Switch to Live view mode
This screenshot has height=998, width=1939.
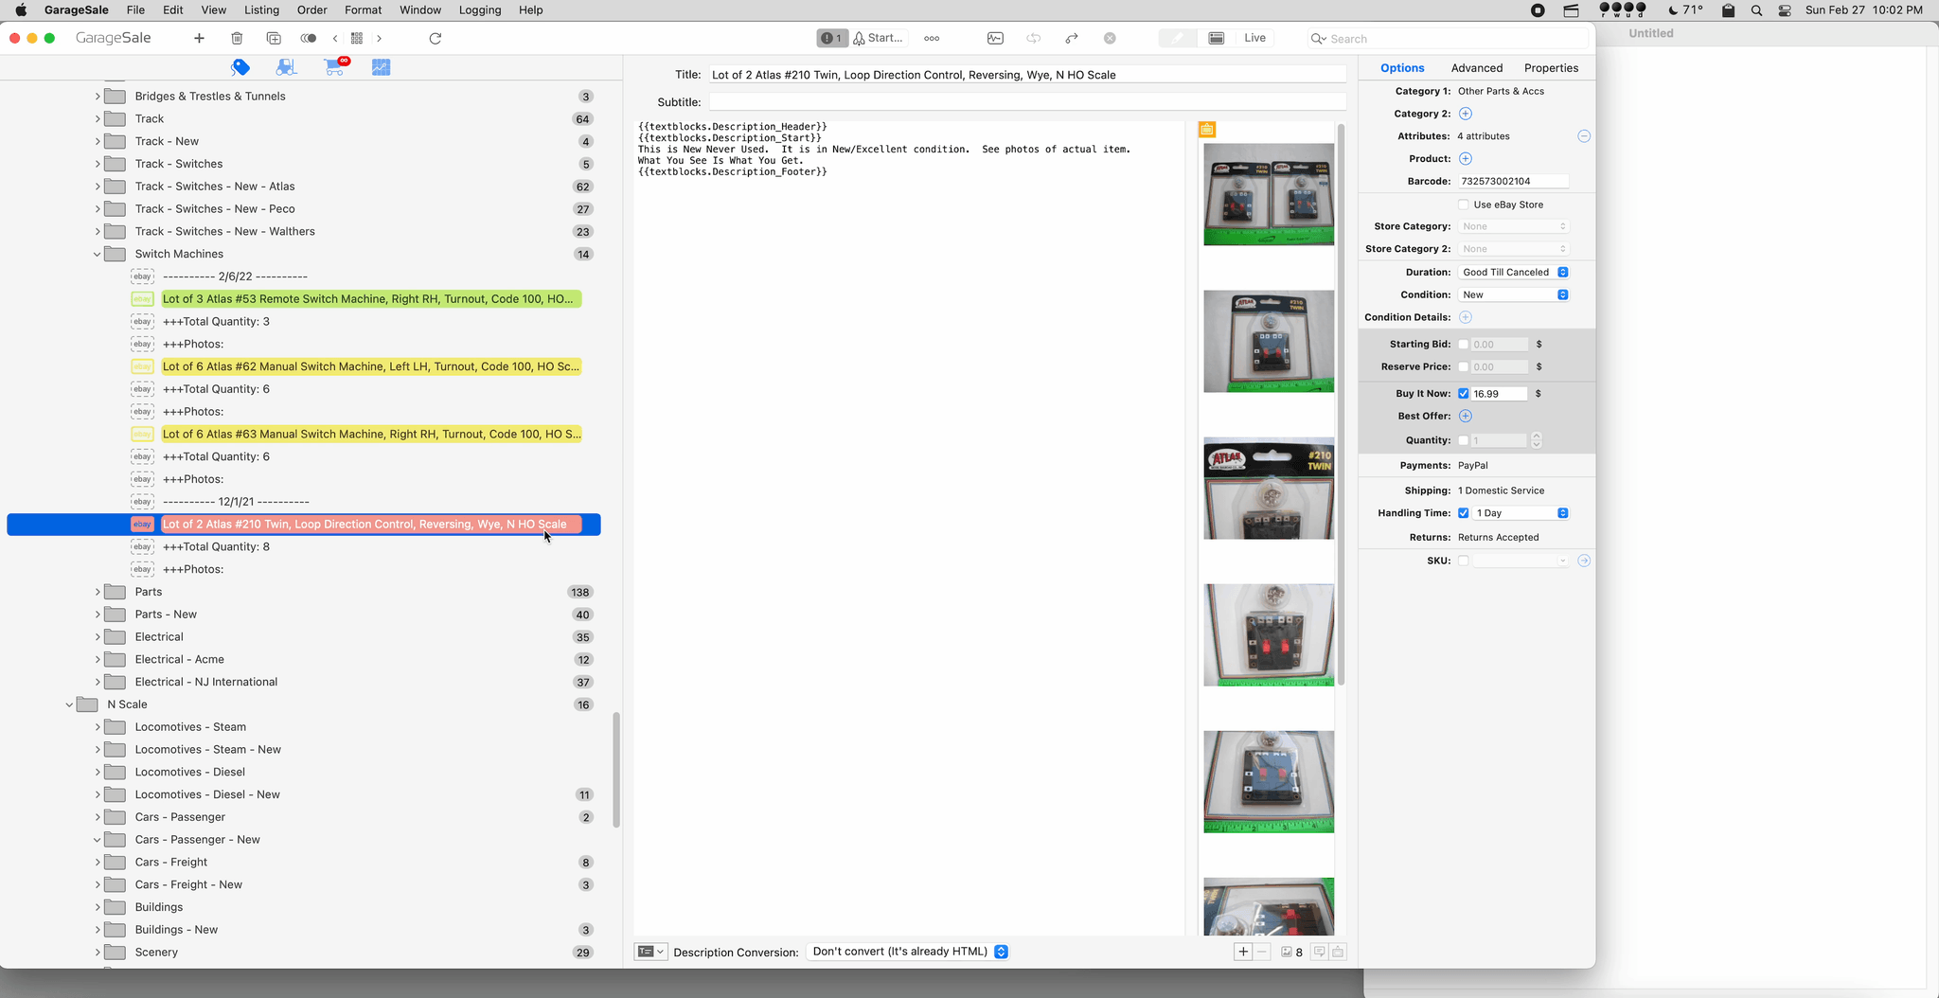coord(1254,38)
